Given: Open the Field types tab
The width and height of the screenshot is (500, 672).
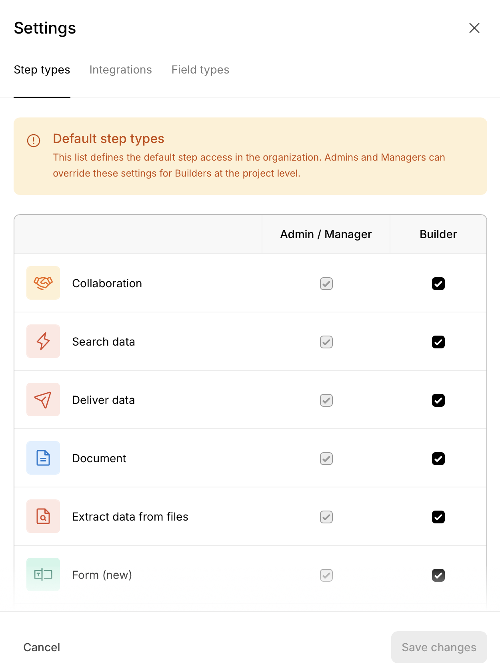Looking at the screenshot, I should tap(200, 70).
